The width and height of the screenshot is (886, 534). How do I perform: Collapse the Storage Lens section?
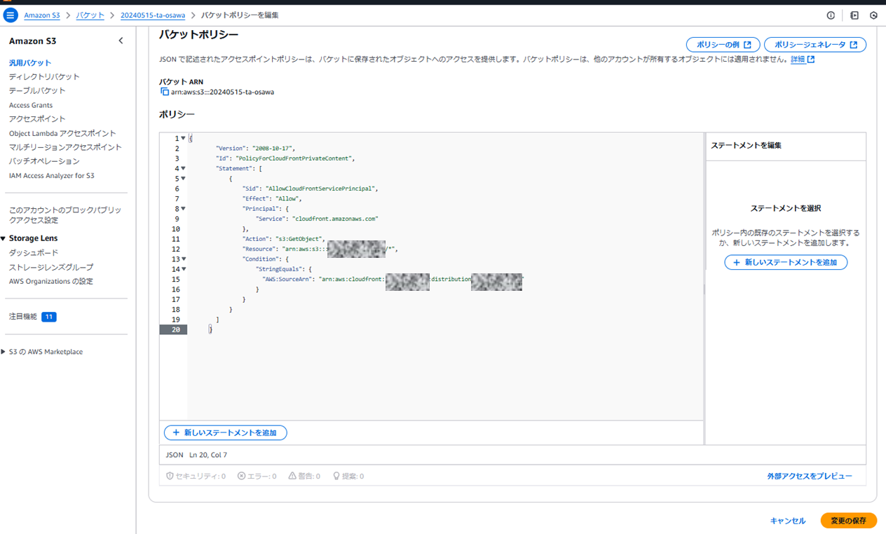click(x=4, y=238)
